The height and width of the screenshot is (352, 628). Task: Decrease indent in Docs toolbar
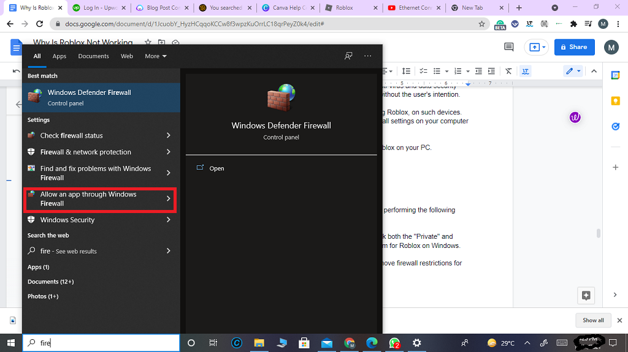pos(478,71)
